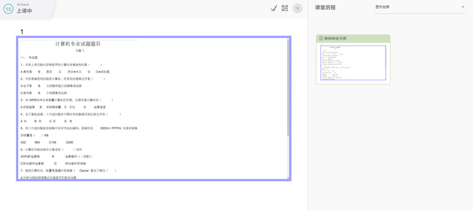Click the 课堂历程 panel title

(x=325, y=8)
